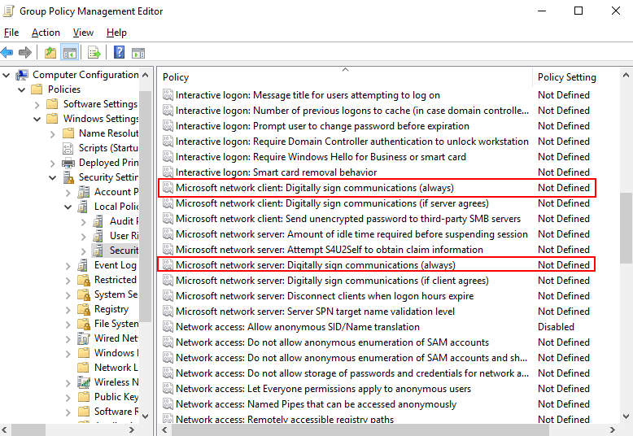Click the Up one level folder icon
Viewport: 633px width, 436px height.
[50, 53]
